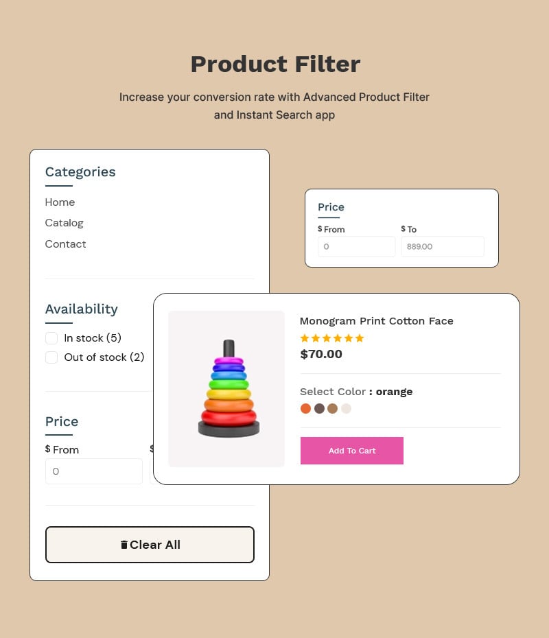The width and height of the screenshot is (549, 638).
Task: Click the first star in the product rating
Action: 305,338
